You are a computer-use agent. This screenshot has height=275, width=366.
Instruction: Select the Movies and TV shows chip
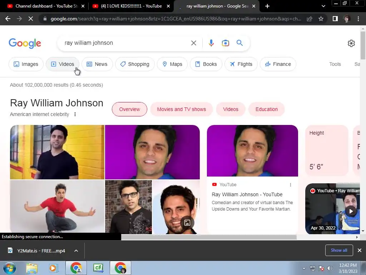click(182, 109)
